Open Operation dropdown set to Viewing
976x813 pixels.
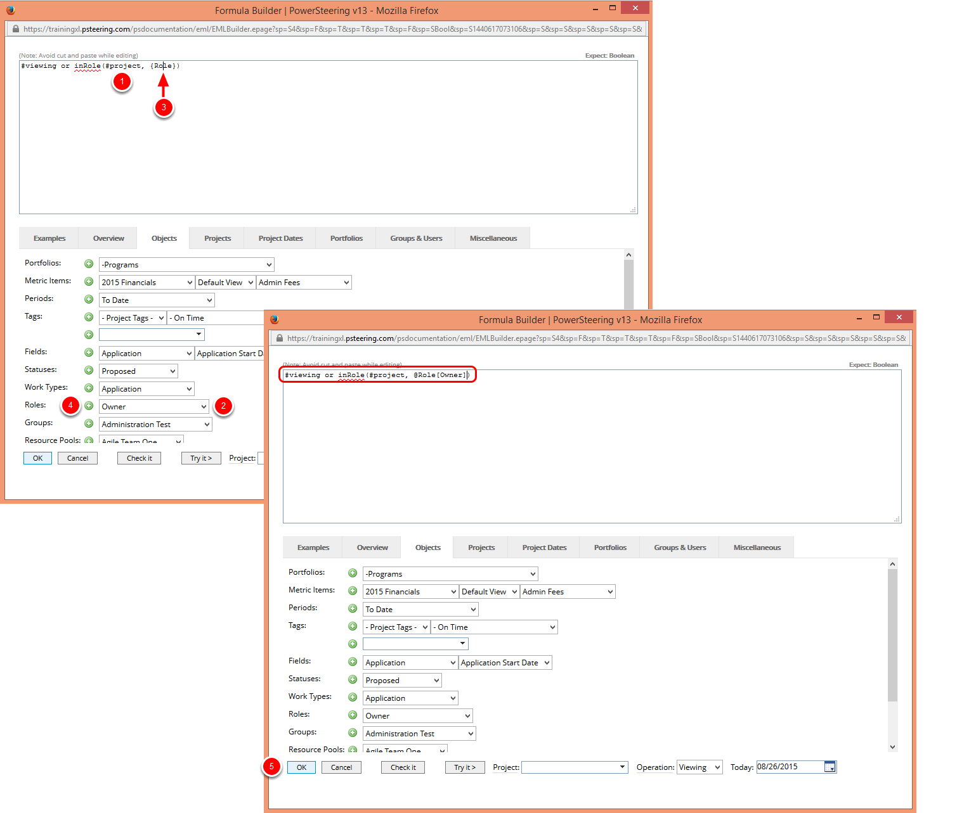point(699,767)
